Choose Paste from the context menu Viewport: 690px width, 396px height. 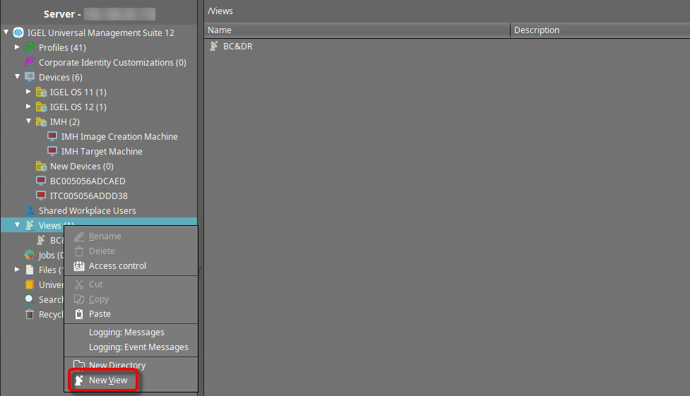(100, 314)
